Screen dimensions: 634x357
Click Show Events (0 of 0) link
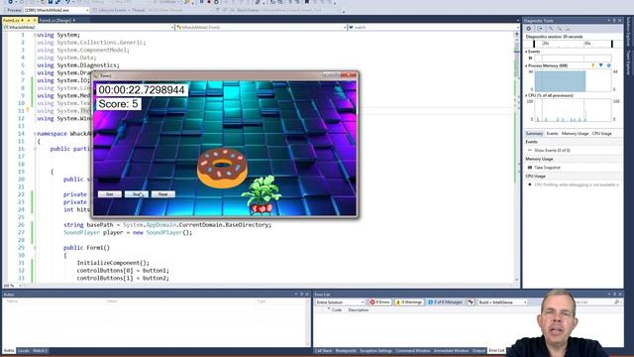tap(553, 150)
